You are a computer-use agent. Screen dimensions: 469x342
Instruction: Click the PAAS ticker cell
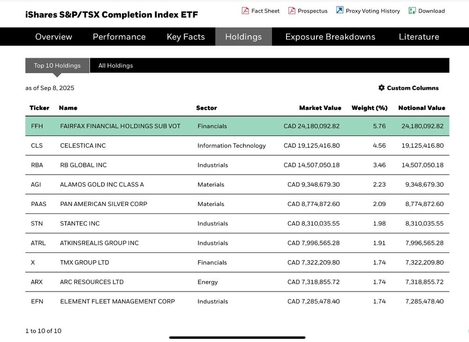38,204
